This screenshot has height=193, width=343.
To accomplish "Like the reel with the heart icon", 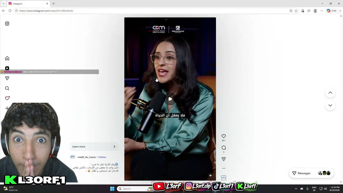I will (x=223, y=136).
